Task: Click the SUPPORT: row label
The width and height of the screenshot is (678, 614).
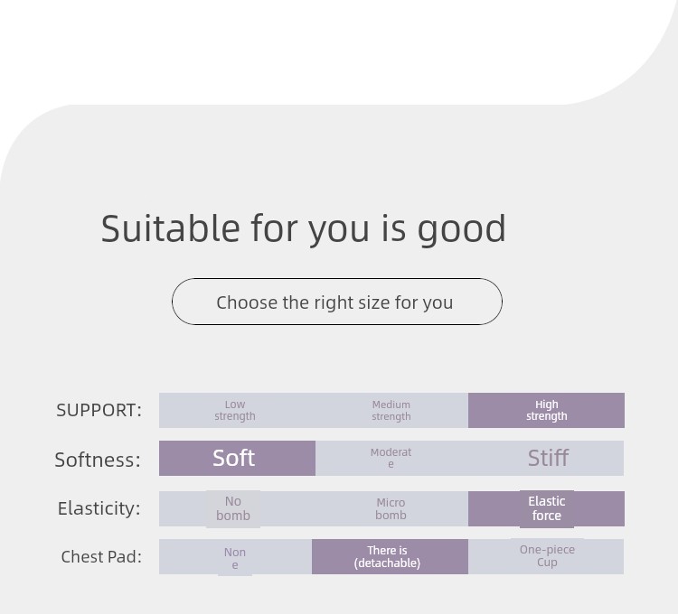Action: (x=99, y=410)
